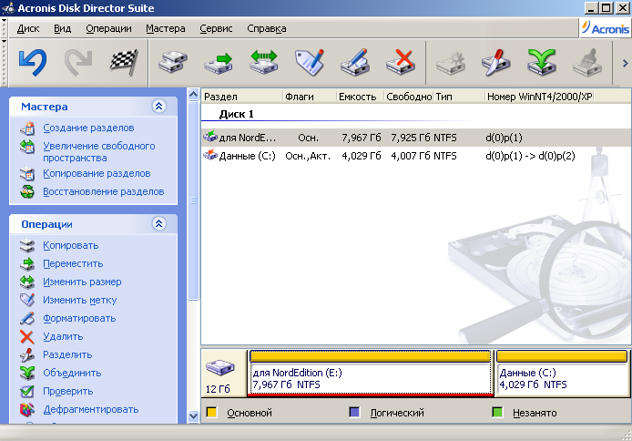
Task: Click the checkered flag Commit icon
Action: (x=124, y=63)
